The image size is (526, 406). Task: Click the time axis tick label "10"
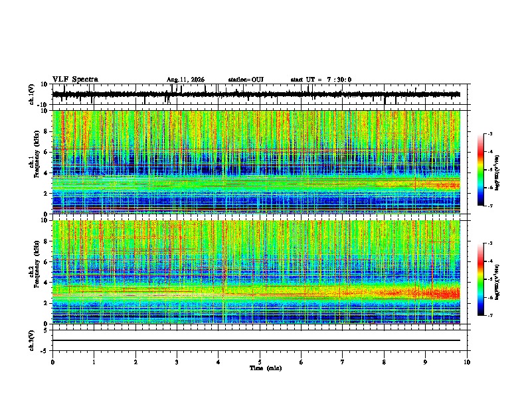[467, 362]
